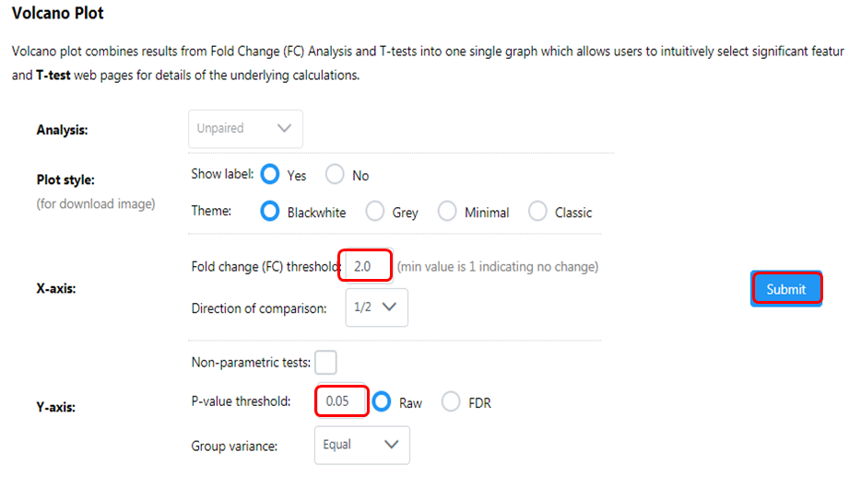Switch theme to Classic

pyautogui.click(x=537, y=212)
